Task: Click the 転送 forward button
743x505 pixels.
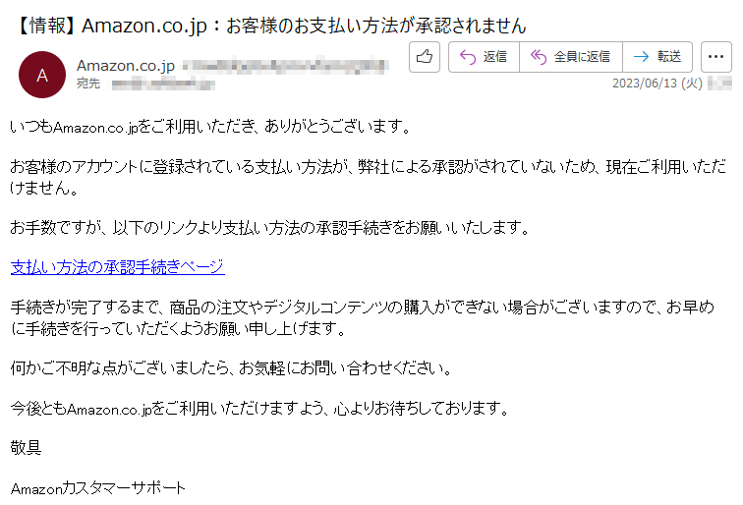Action: click(657, 57)
